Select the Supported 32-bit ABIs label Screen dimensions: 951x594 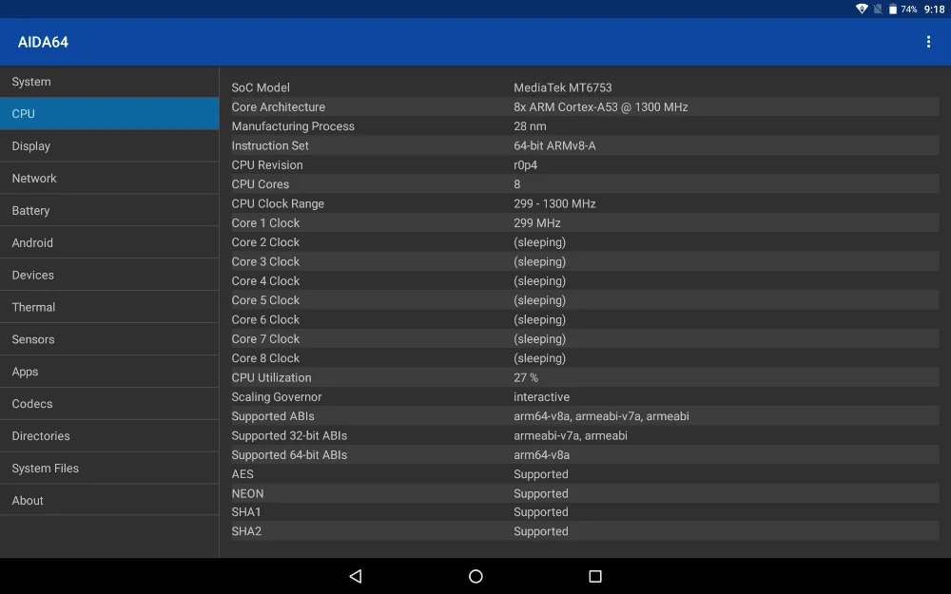click(289, 436)
